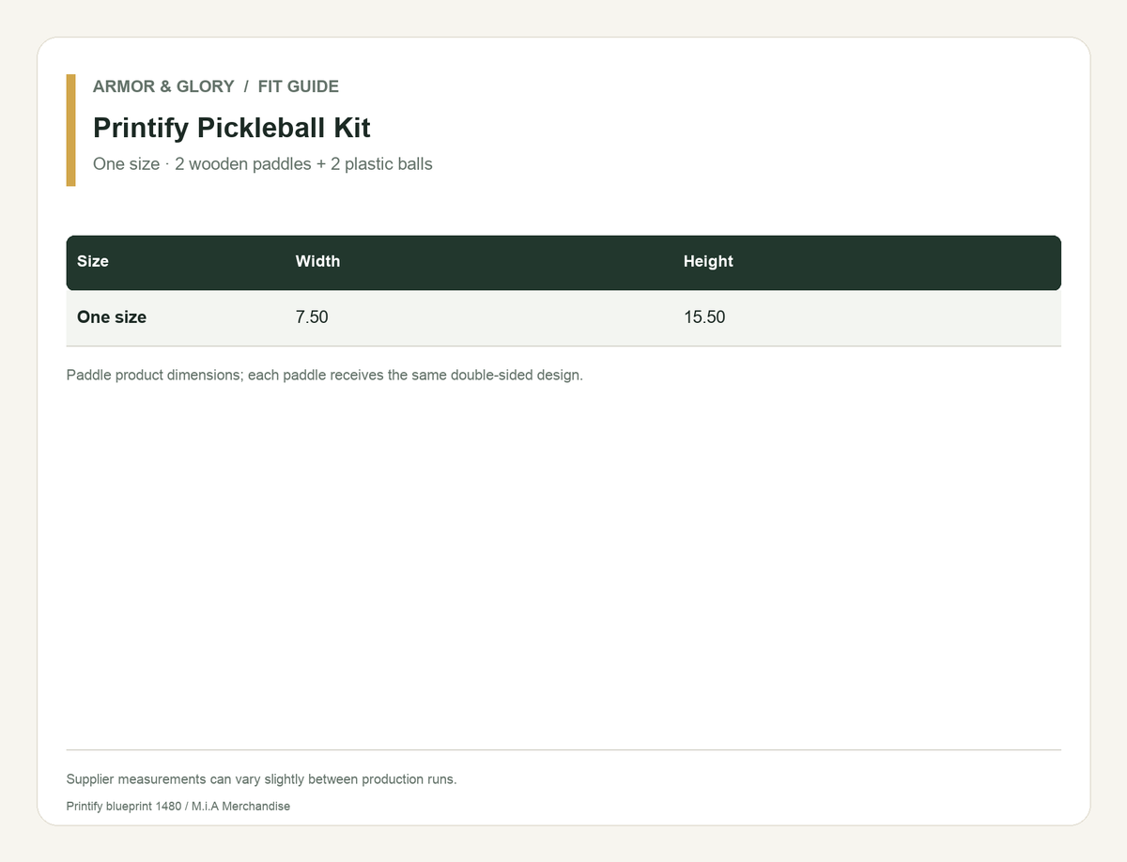Click the Printify blueprint 1480 footer text
1127x862 pixels.
tap(124, 807)
